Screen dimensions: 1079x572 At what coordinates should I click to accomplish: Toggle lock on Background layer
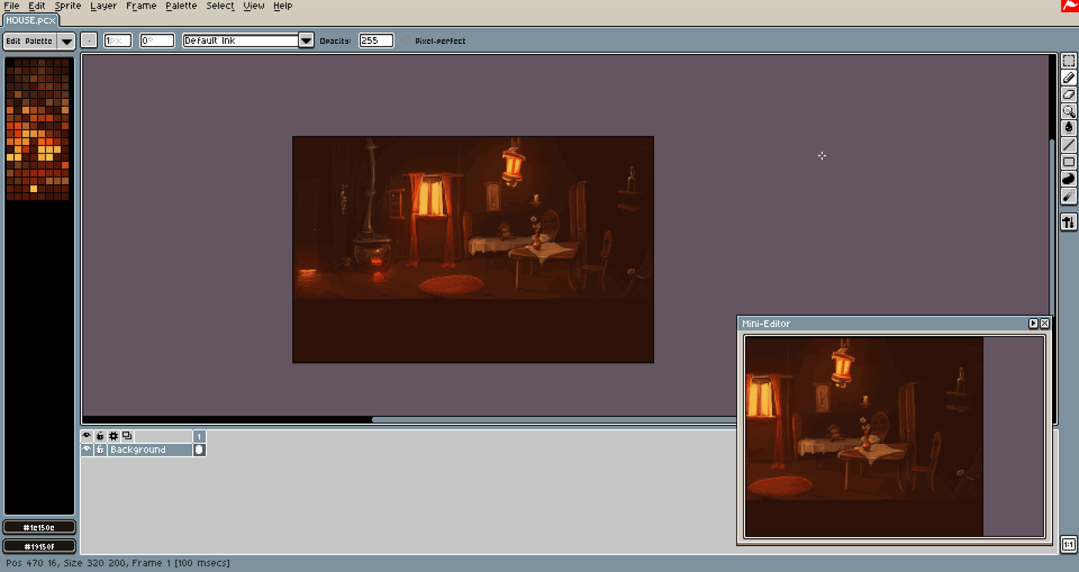point(100,450)
